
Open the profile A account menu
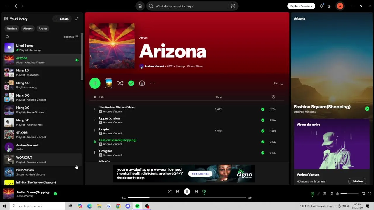(340, 6)
